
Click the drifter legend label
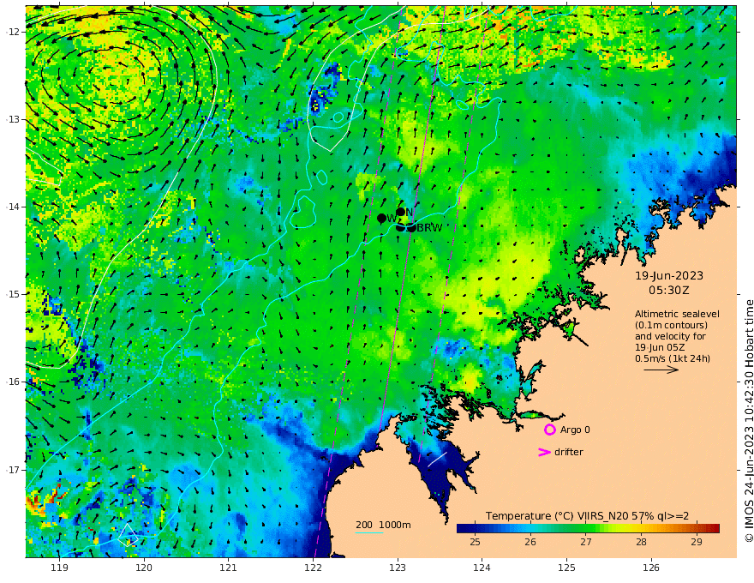tap(569, 452)
